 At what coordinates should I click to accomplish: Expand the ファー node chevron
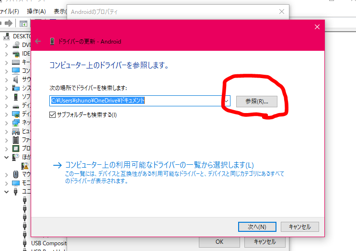pos(6,140)
